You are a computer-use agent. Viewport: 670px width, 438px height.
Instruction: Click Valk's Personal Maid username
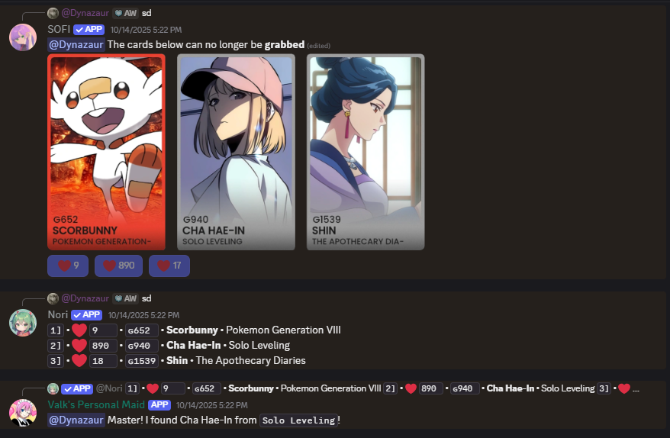click(x=96, y=404)
